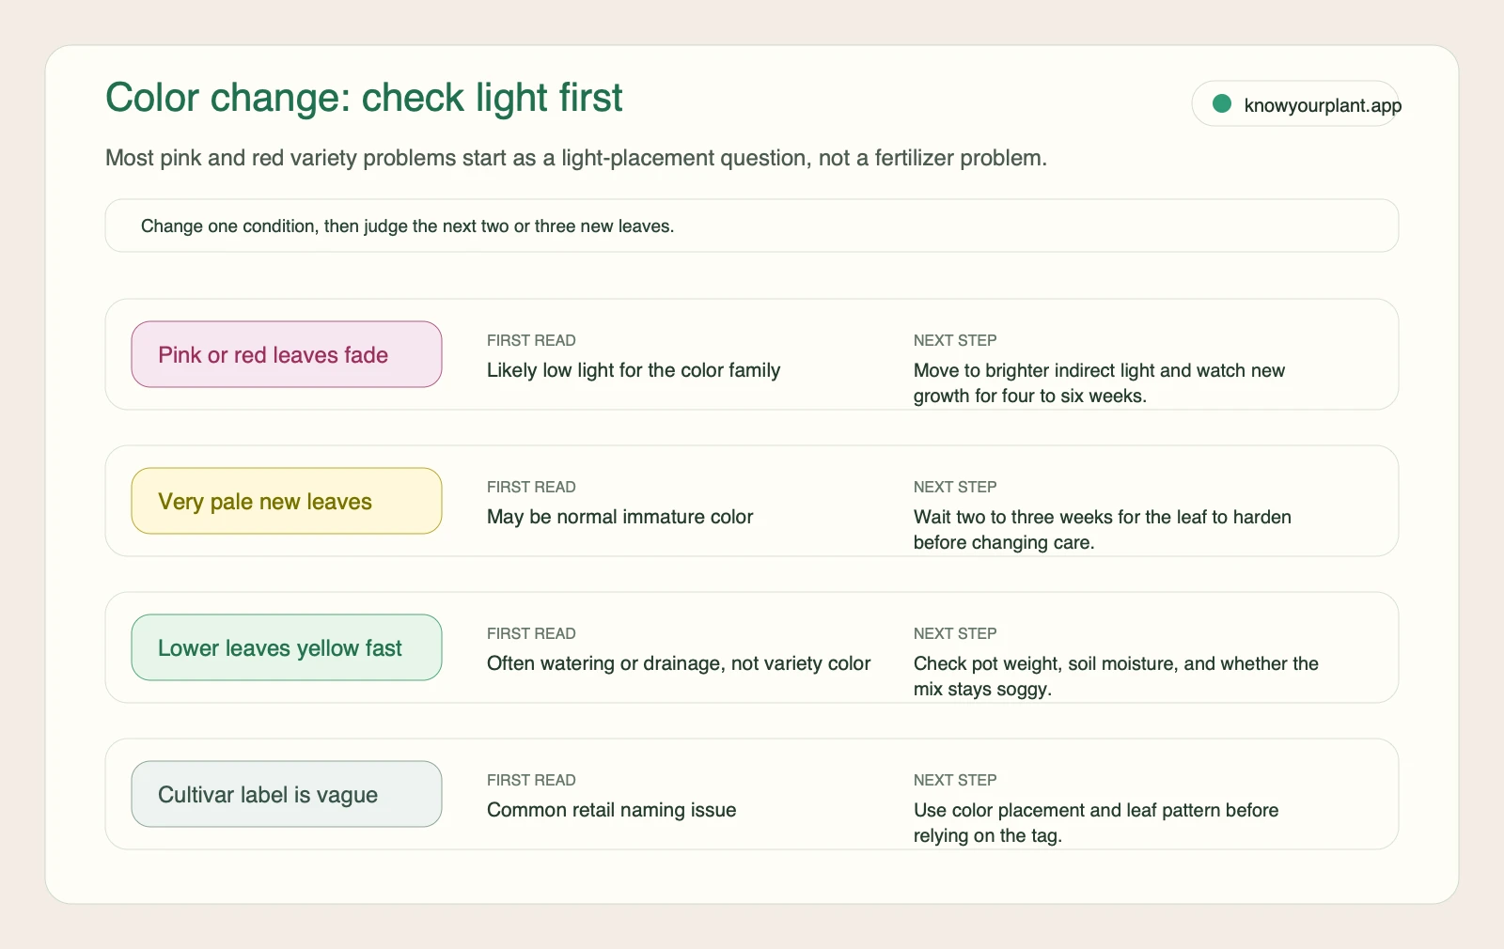
Task: Click the subtitle about light-placement question
Action: 576,158
